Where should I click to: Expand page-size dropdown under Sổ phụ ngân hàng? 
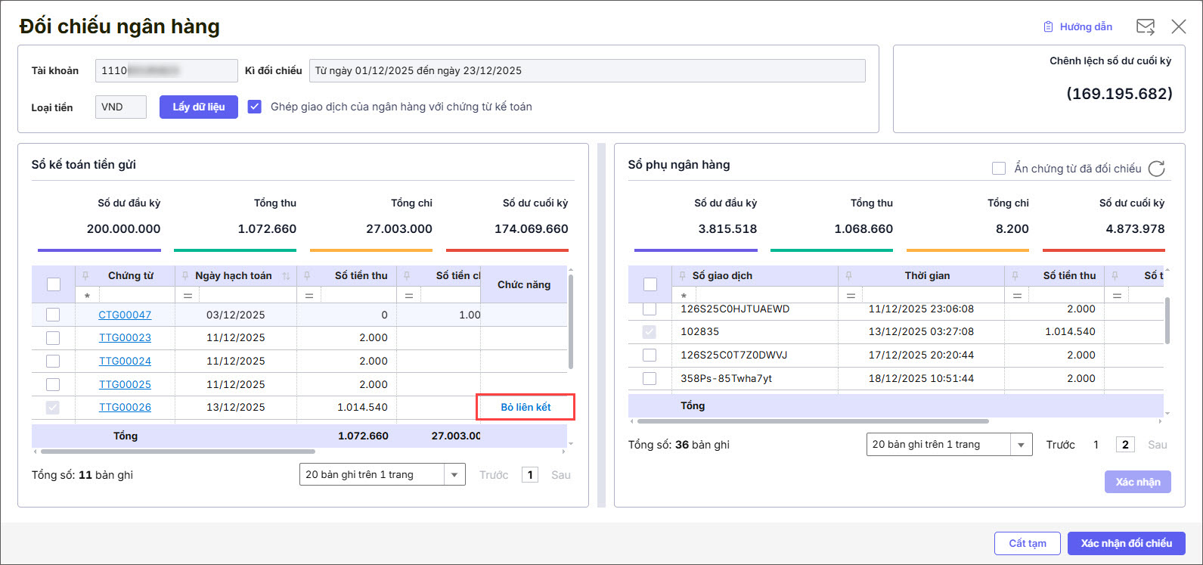[1022, 445]
